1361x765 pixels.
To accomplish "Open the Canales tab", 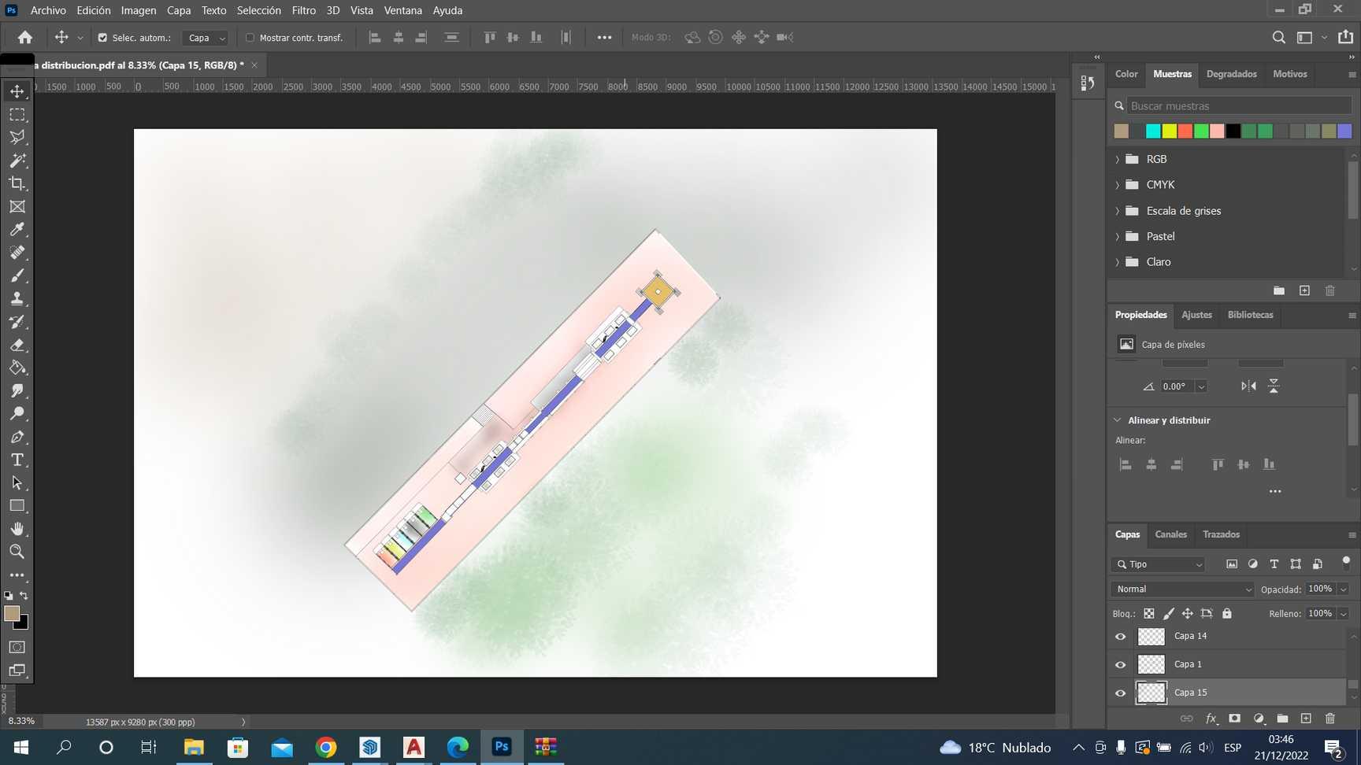I will 1170,534.
